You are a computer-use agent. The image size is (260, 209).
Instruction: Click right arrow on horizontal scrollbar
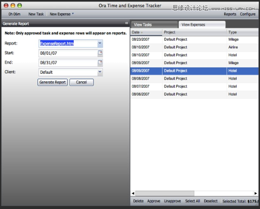click(255, 193)
